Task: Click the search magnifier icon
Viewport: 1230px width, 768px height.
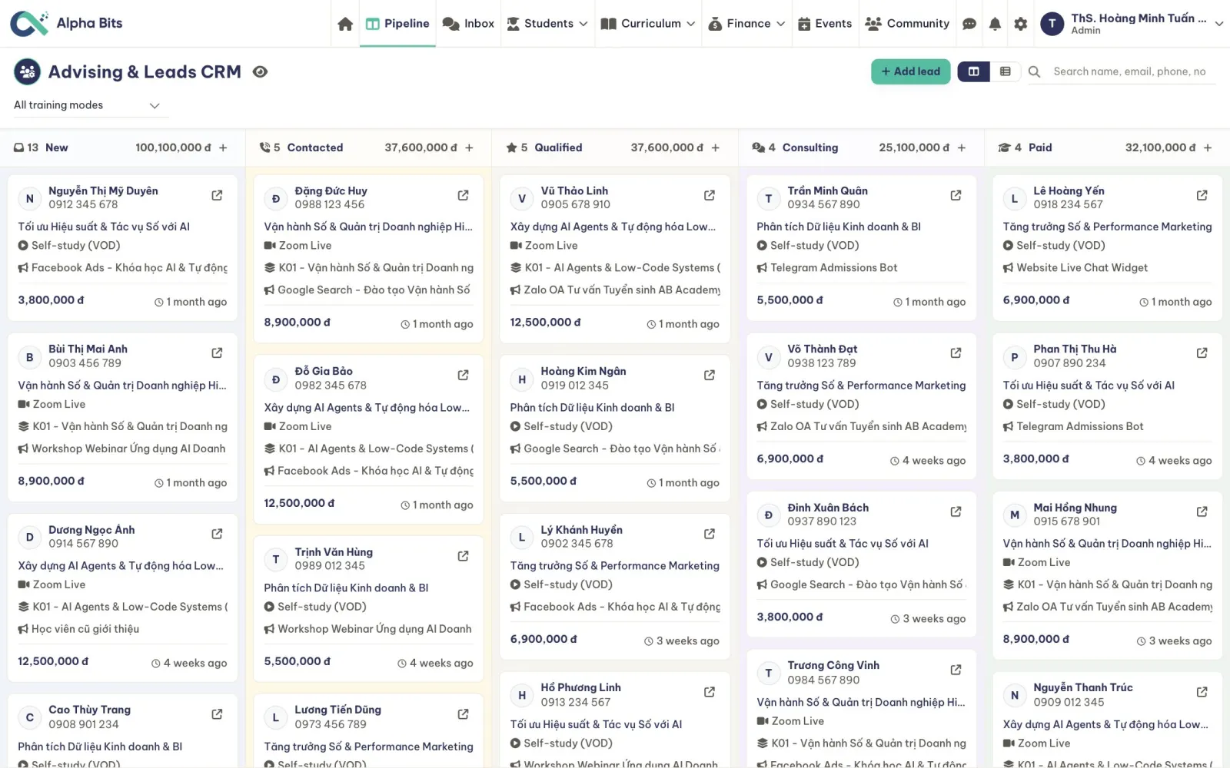Action: click(x=1034, y=71)
